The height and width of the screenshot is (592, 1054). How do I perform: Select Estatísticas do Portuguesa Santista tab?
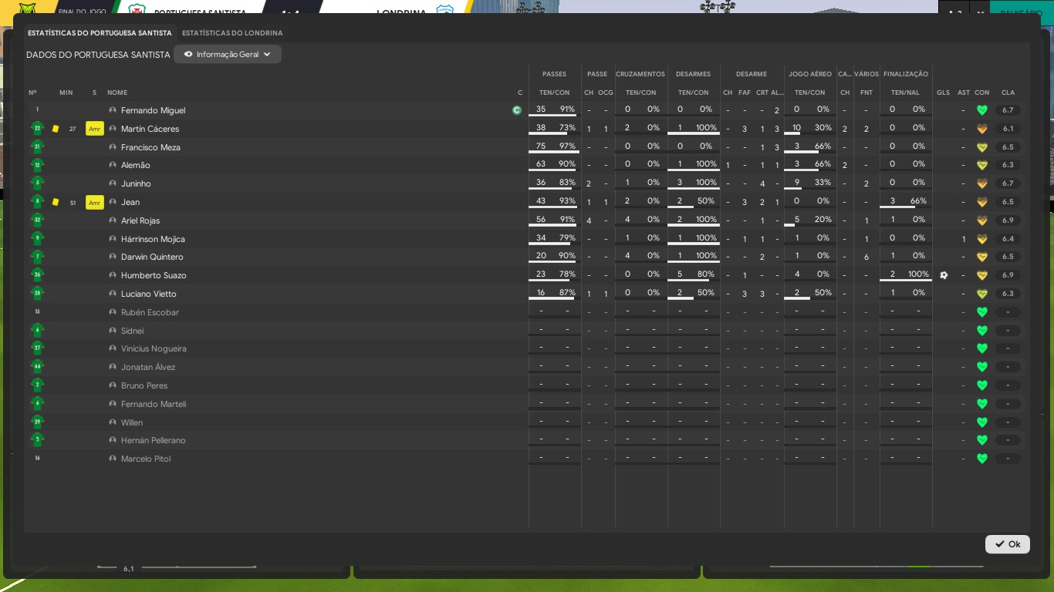[x=100, y=33]
